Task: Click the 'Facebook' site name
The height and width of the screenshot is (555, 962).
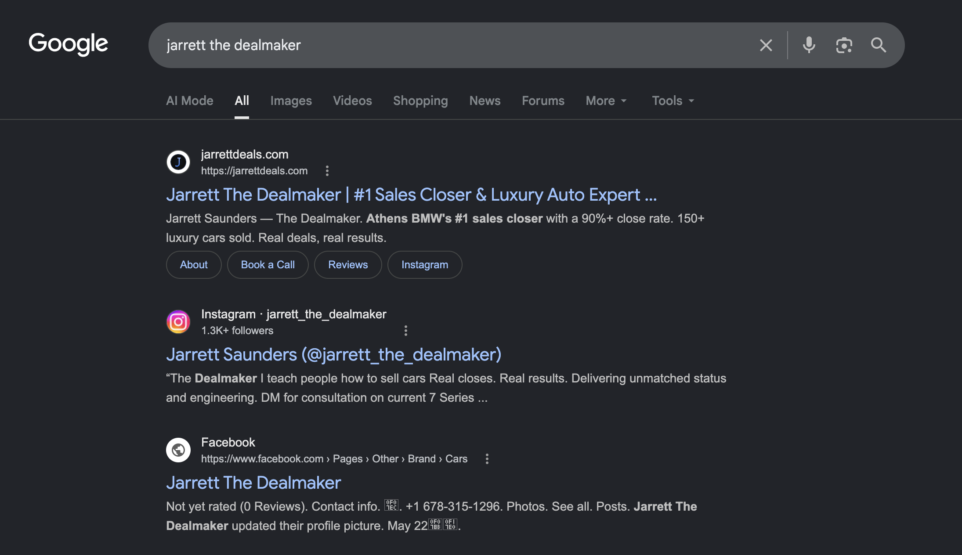Action: [x=228, y=443]
